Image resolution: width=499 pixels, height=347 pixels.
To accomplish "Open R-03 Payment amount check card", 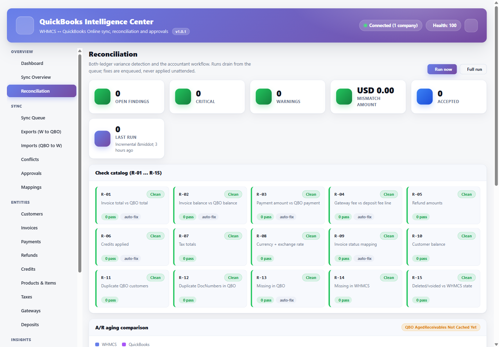I will pos(288,205).
